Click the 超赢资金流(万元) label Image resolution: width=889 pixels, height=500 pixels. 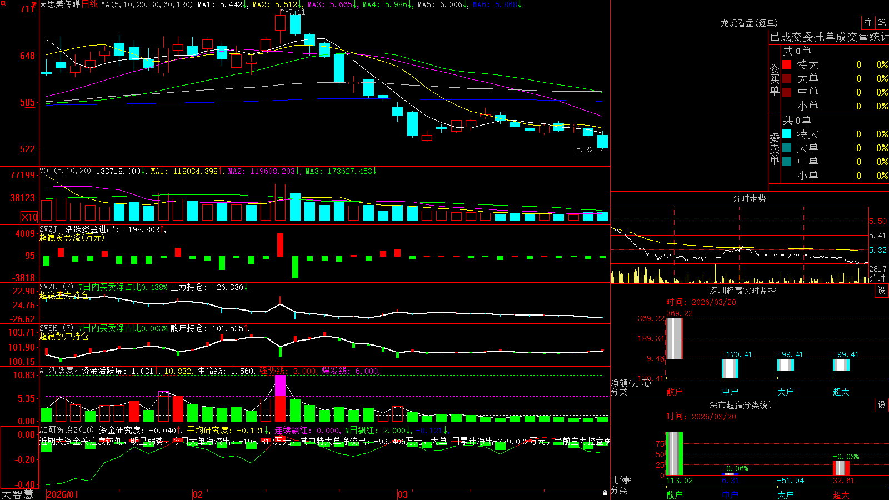pyautogui.click(x=72, y=237)
